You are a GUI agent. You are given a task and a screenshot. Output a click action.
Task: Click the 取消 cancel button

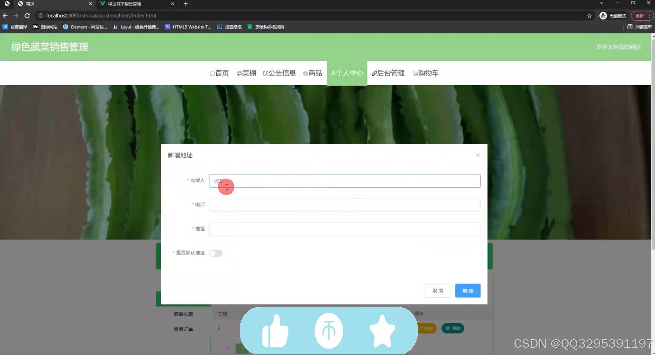tap(437, 290)
